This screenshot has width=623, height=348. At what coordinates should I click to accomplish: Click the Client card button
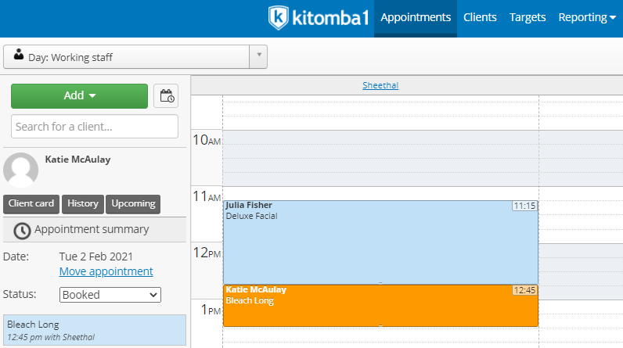(x=31, y=204)
